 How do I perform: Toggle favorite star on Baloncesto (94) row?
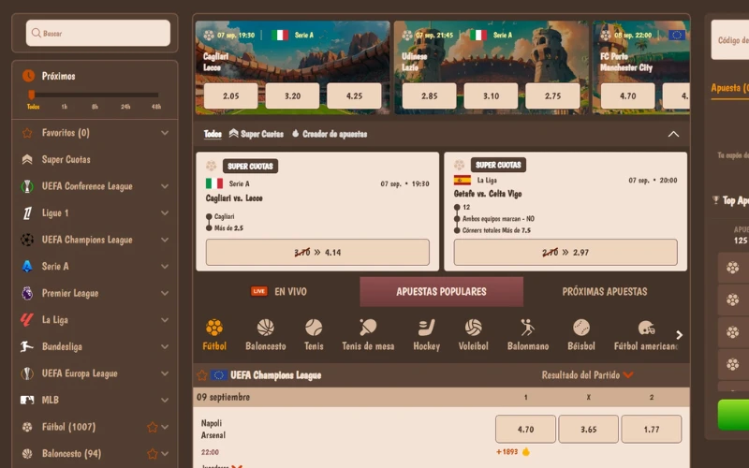pos(153,454)
